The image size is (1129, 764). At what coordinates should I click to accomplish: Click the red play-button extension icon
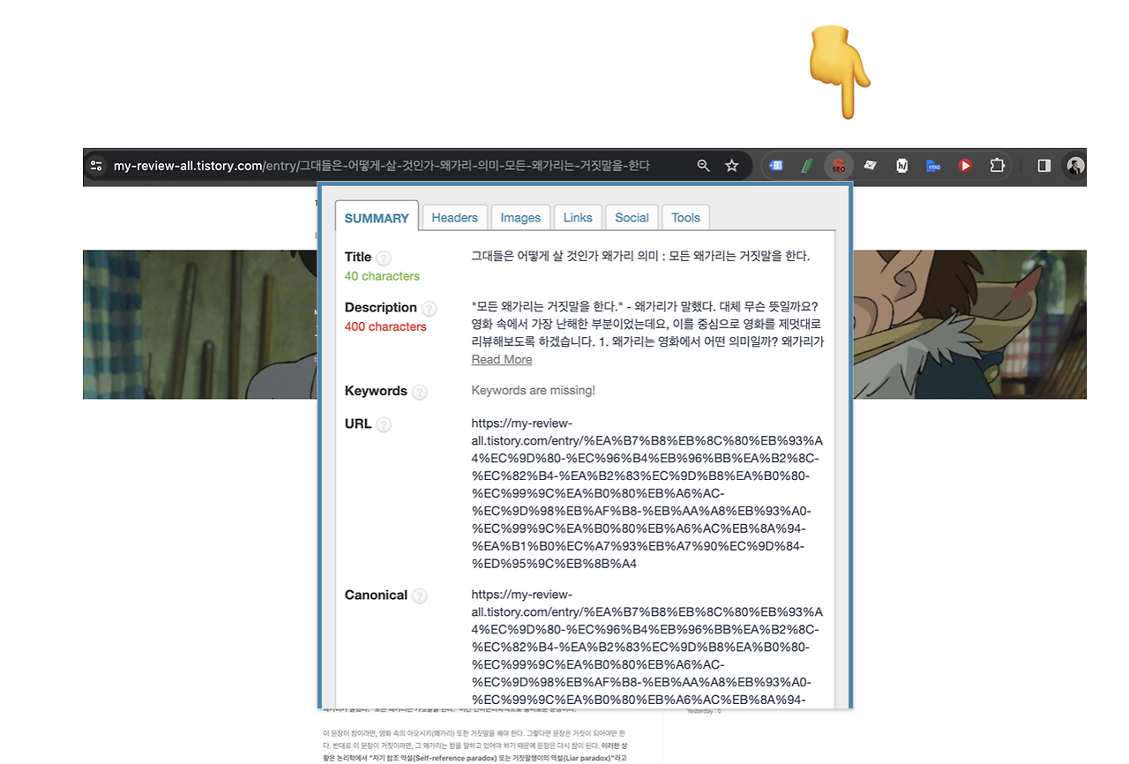point(965,165)
